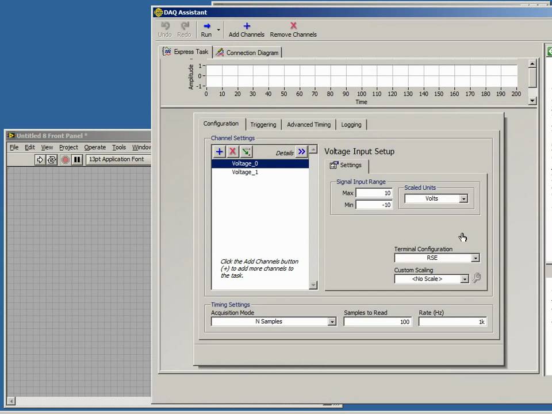552x414 pixels.
Task: Select the Configuration tab
Action: click(221, 124)
